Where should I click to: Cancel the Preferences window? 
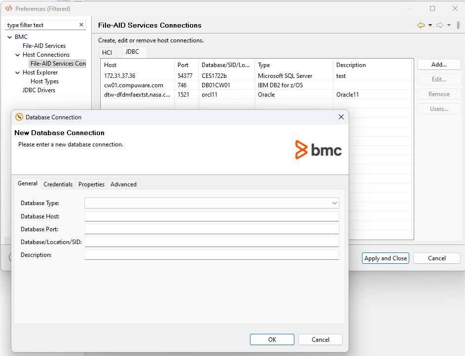pos(437,258)
